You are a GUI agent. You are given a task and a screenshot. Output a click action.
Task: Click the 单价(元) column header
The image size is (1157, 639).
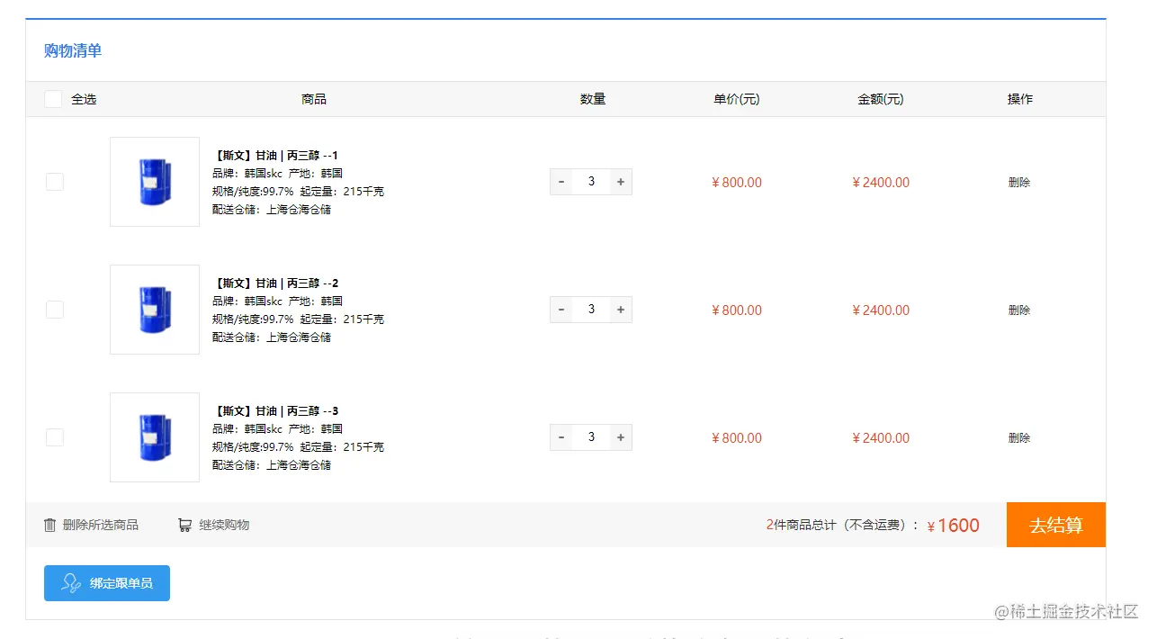pyautogui.click(x=737, y=99)
